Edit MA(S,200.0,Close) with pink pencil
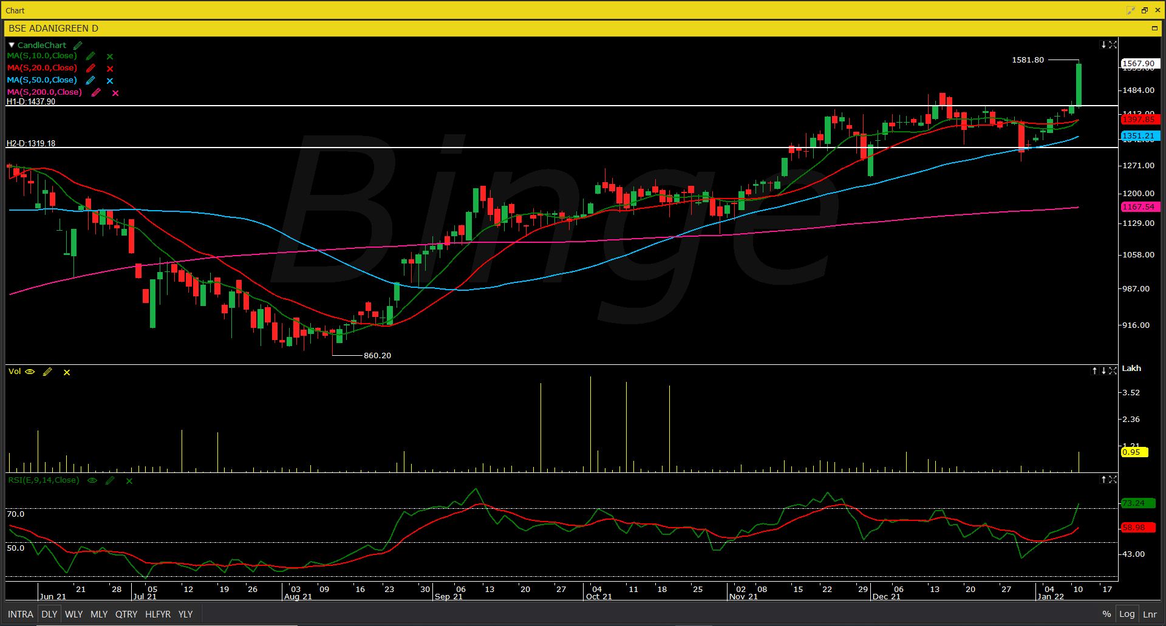1166x626 pixels. (96, 92)
